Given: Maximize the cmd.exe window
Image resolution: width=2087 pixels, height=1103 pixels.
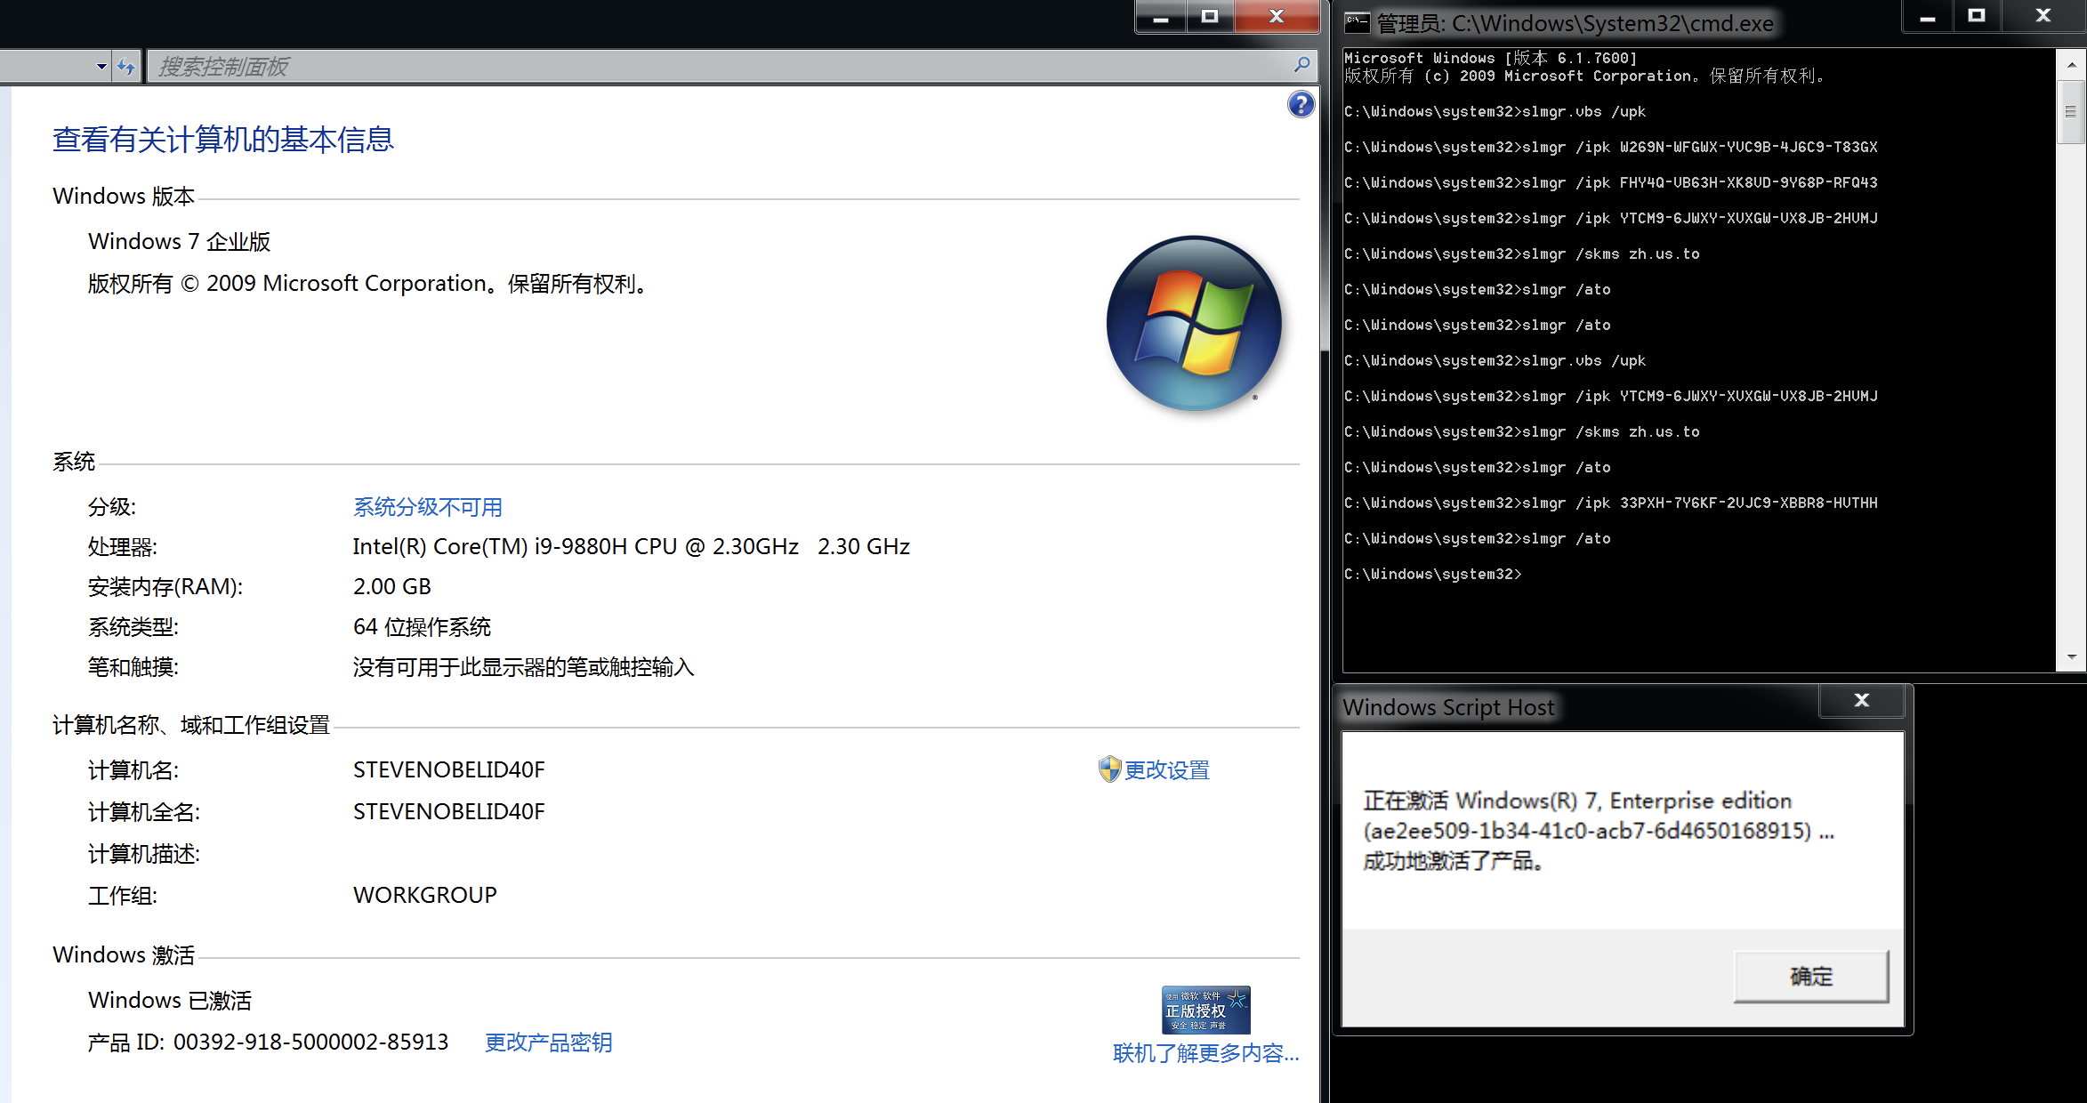Looking at the screenshot, I should 1976,16.
